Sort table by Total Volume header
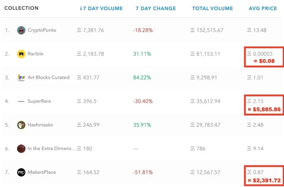Image resolution: width=284 pixels, height=187 pixels. (x=212, y=8)
